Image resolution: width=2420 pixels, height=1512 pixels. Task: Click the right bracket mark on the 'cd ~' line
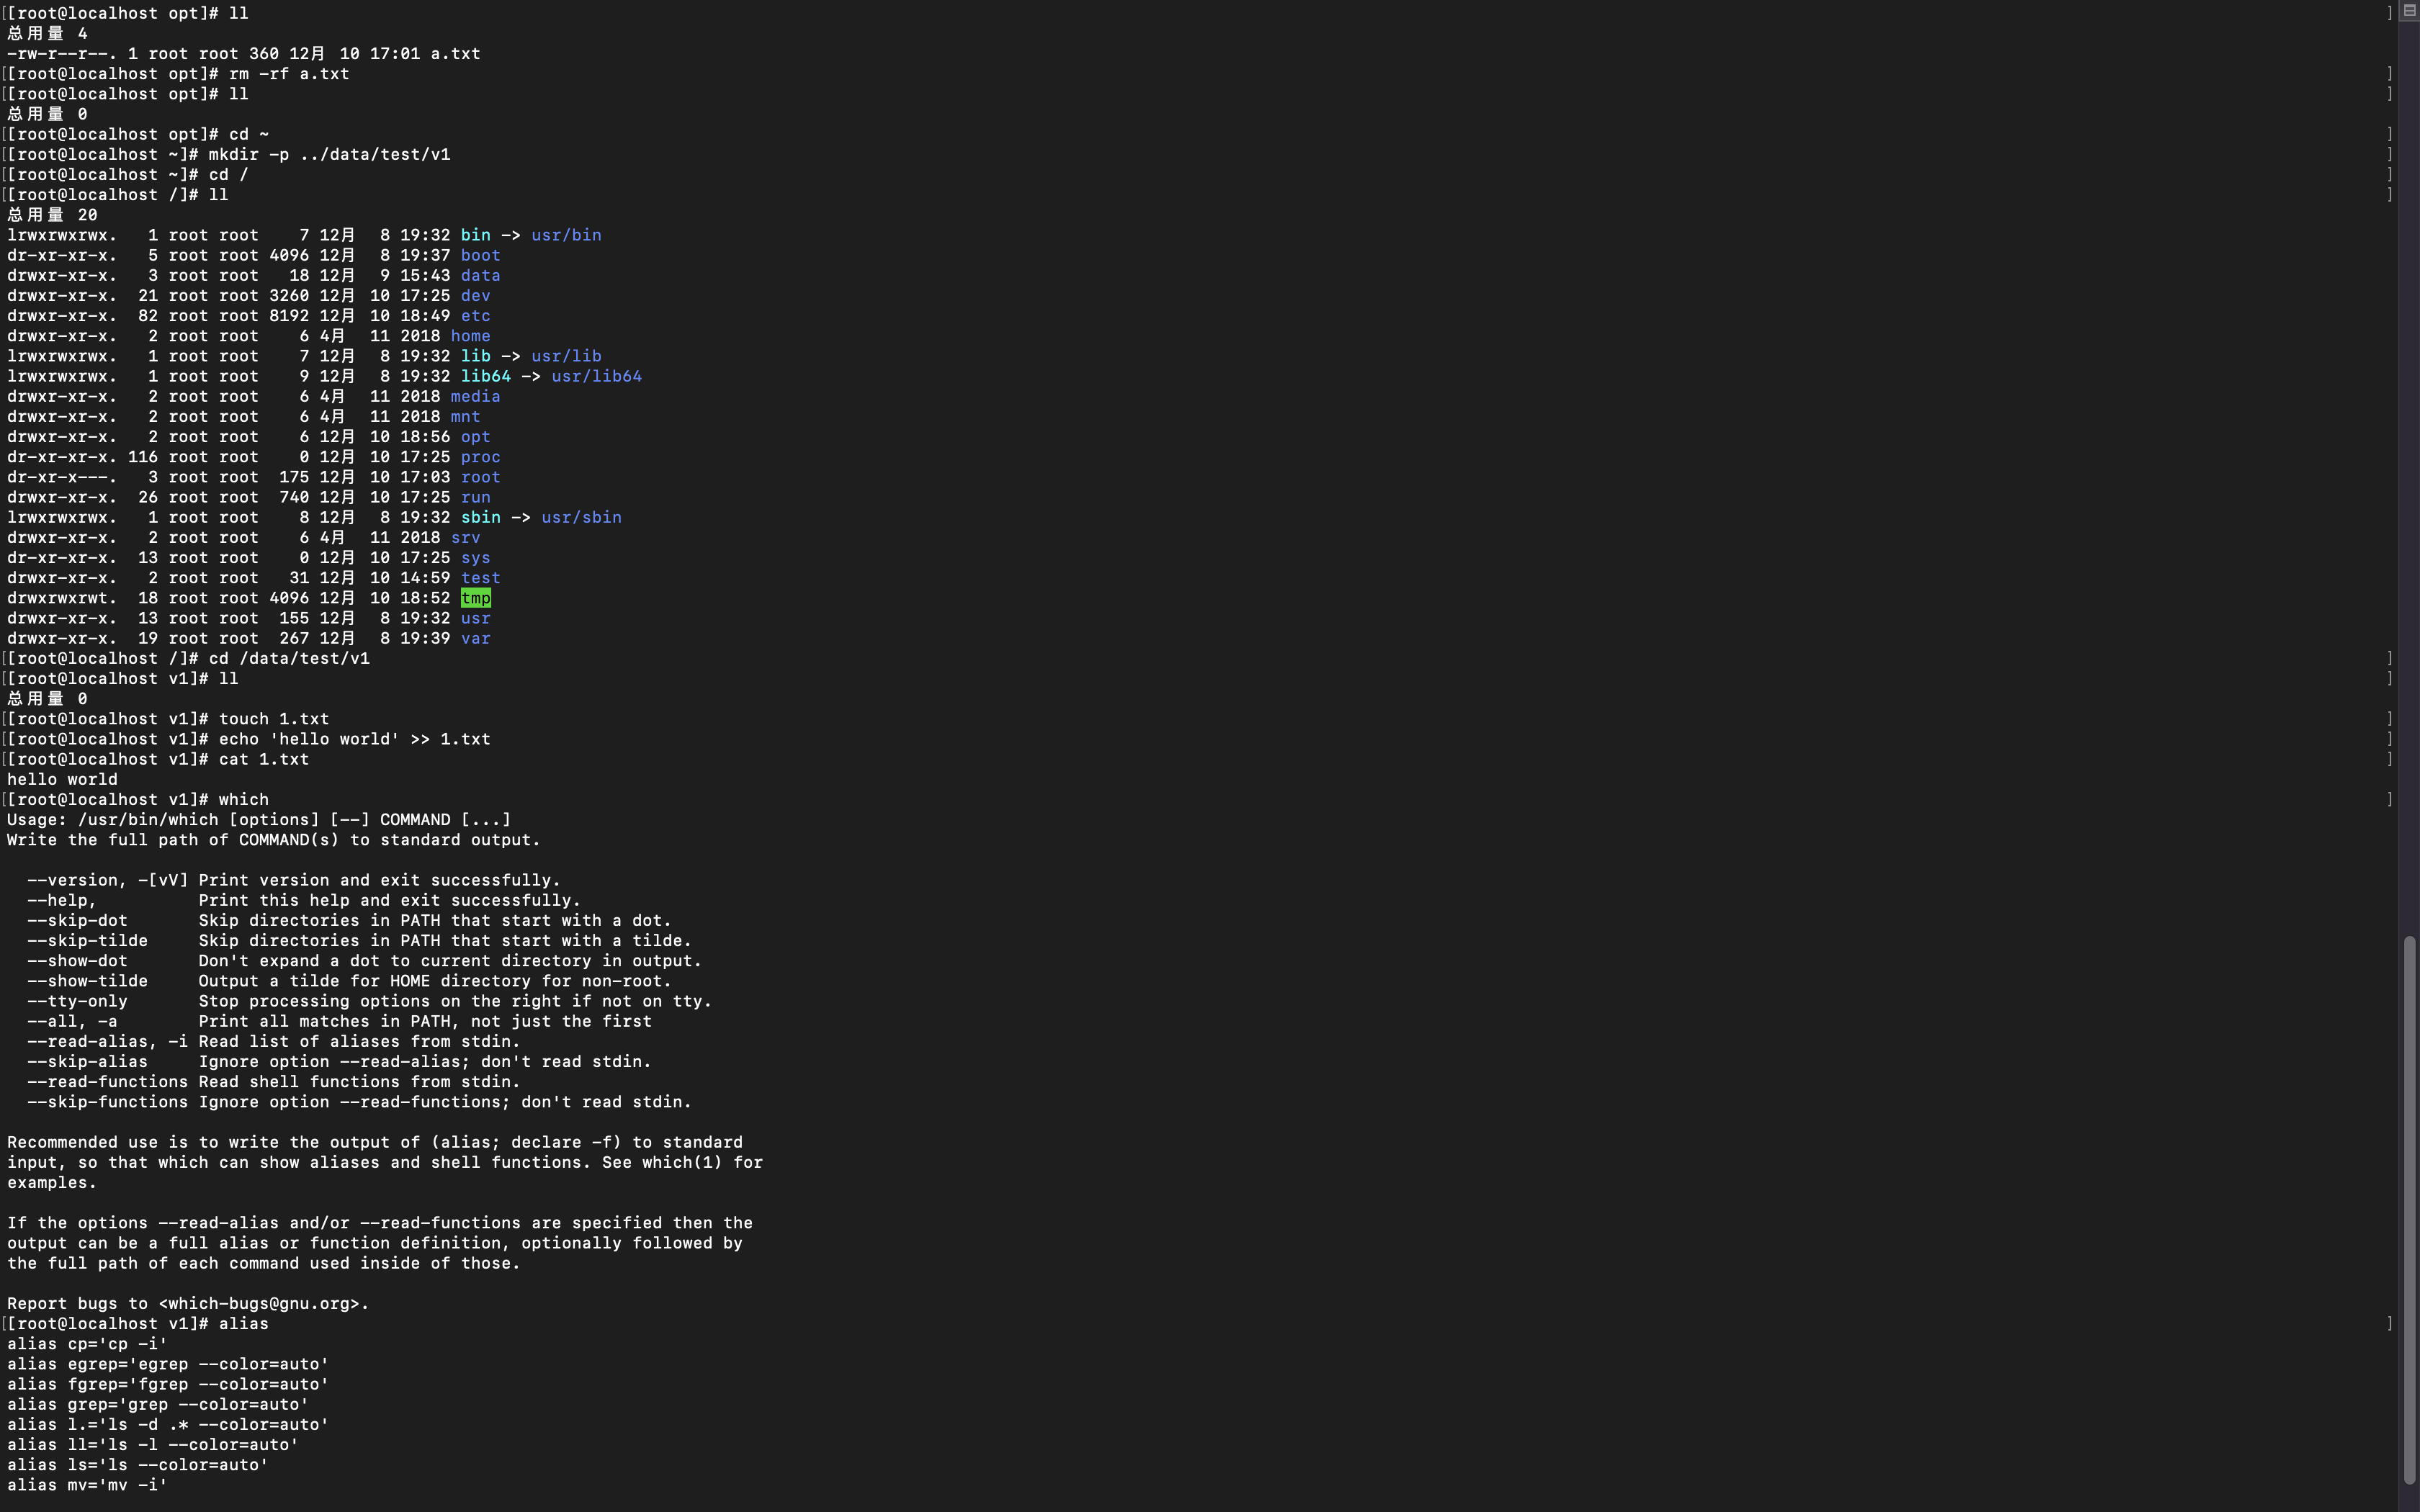pos(2390,134)
